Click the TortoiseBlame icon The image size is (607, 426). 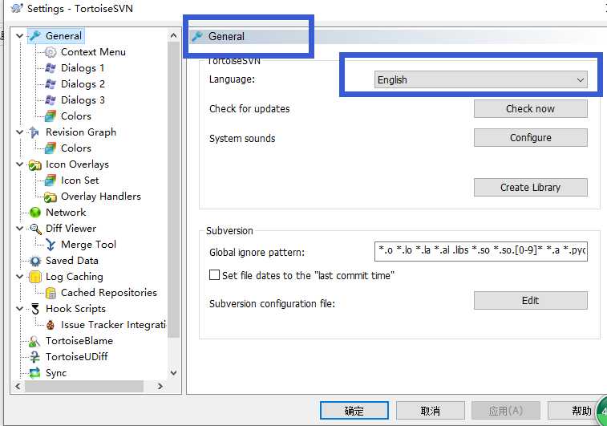34,341
